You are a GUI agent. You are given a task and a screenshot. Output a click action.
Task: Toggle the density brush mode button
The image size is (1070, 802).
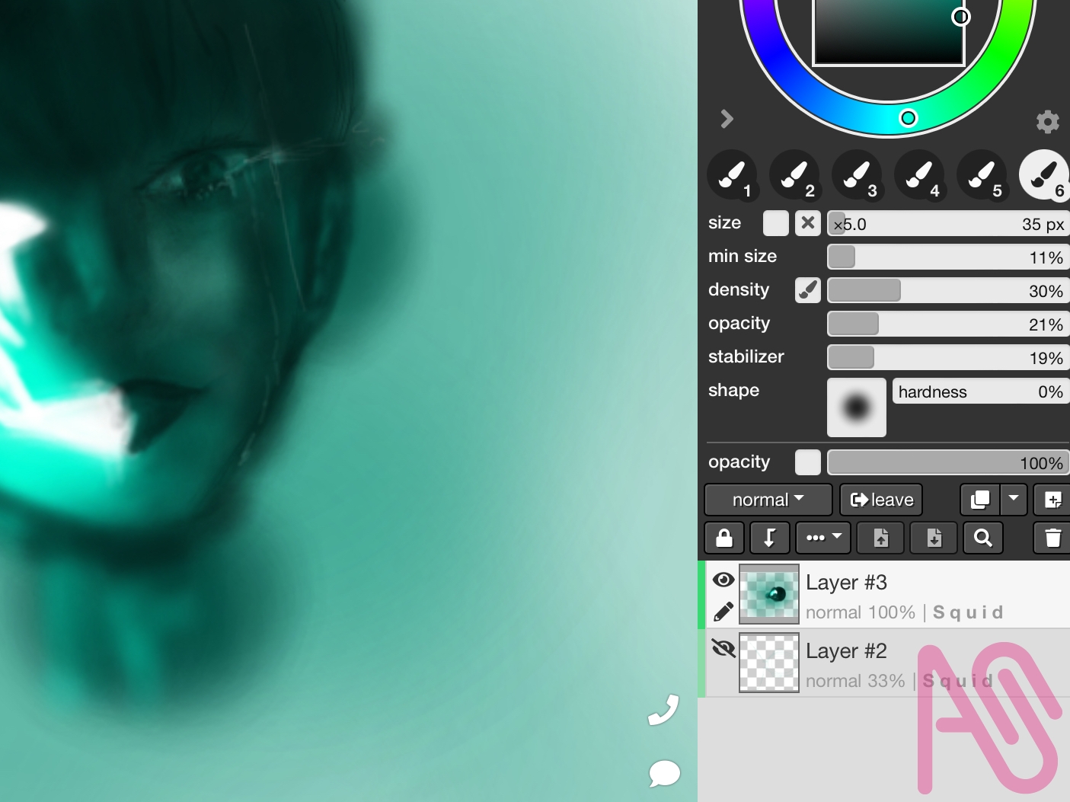807,290
